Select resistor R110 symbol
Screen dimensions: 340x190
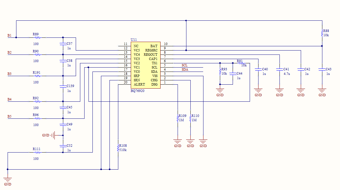tap(190, 118)
